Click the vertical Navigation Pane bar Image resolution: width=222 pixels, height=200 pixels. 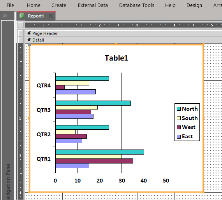tap(8, 110)
